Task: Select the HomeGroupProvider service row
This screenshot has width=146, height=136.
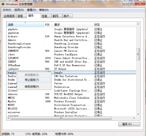Action: coord(72,47)
